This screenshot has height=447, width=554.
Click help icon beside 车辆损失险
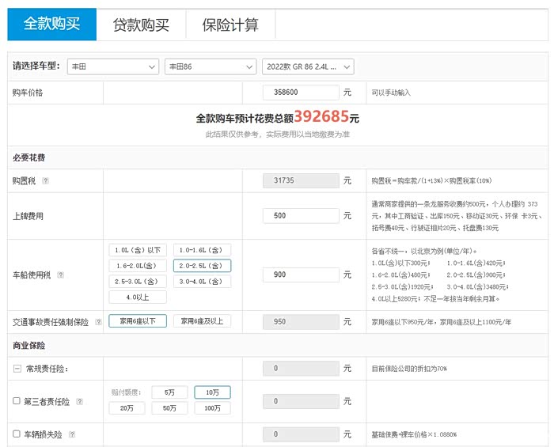(x=72, y=434)
